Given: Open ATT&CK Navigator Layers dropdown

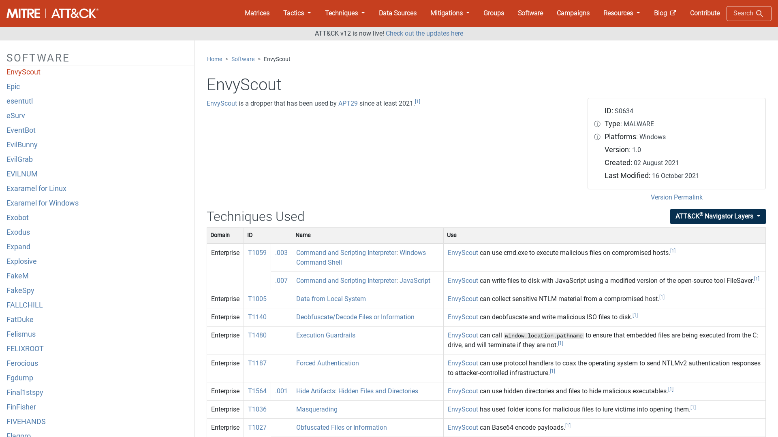Looking at the screenshot, I should 718,216.
